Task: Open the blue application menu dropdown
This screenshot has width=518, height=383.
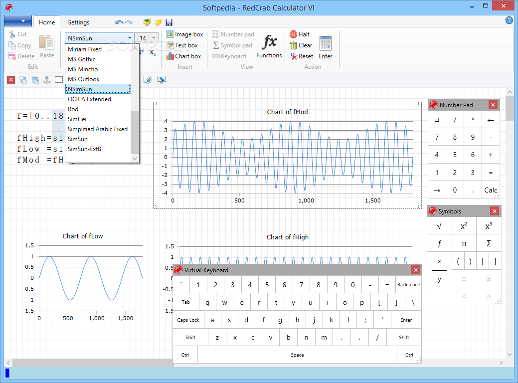Action: pyautogui.click(x=18, y=21)
